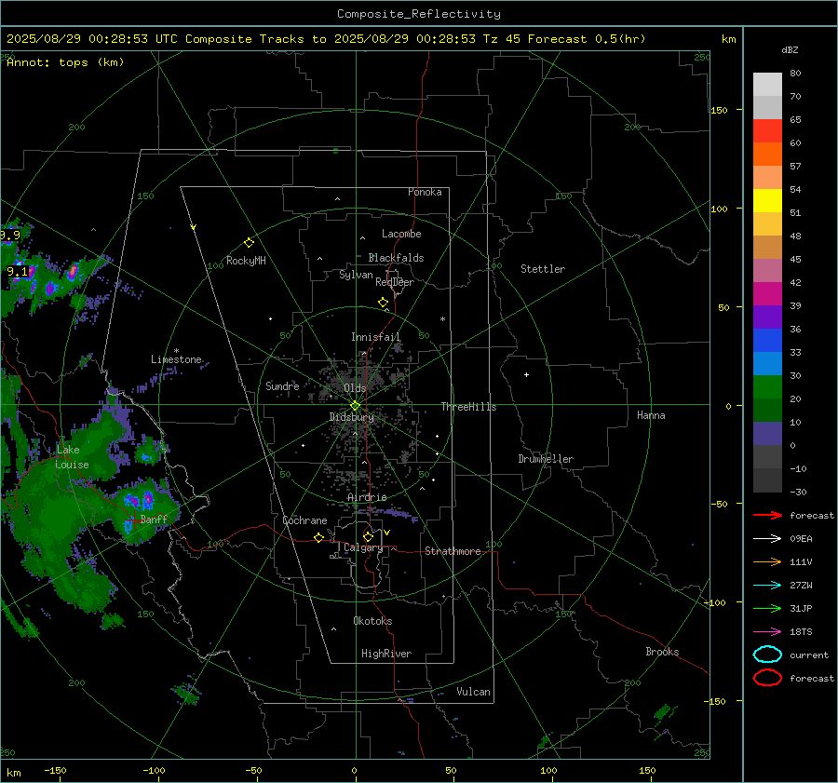
Task: Pick the red 65 dBZ color swatch
Action: click(x=767, y=130)
